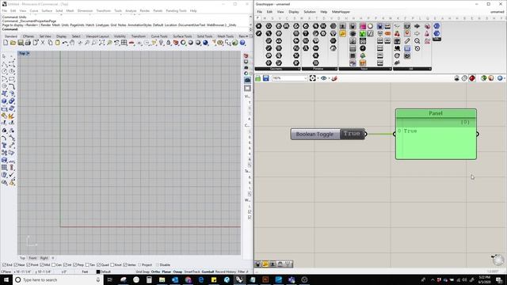The width and height of the screenshot is (507, 285).
Task: Click the lock icon in Rhino toolbar
Action: (x=169, y=43)
